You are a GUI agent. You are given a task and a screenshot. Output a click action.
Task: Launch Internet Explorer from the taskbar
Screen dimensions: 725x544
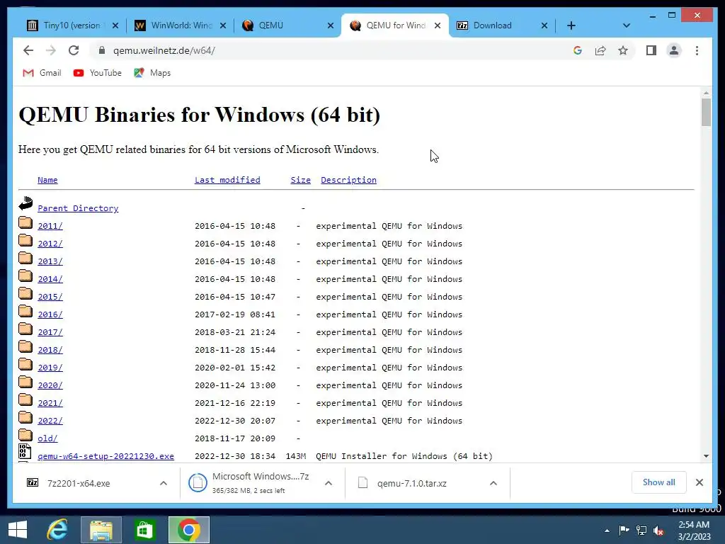pyautogui.click(x=57, y=530)
